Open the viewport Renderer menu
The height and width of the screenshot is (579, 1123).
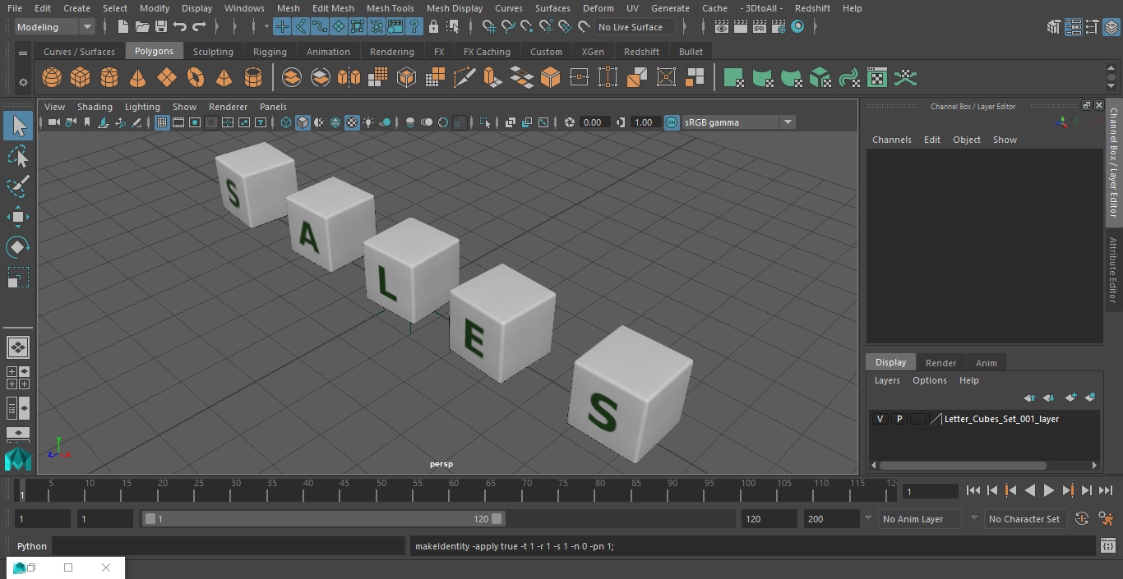pyautogui.click(x=228, y=107)
